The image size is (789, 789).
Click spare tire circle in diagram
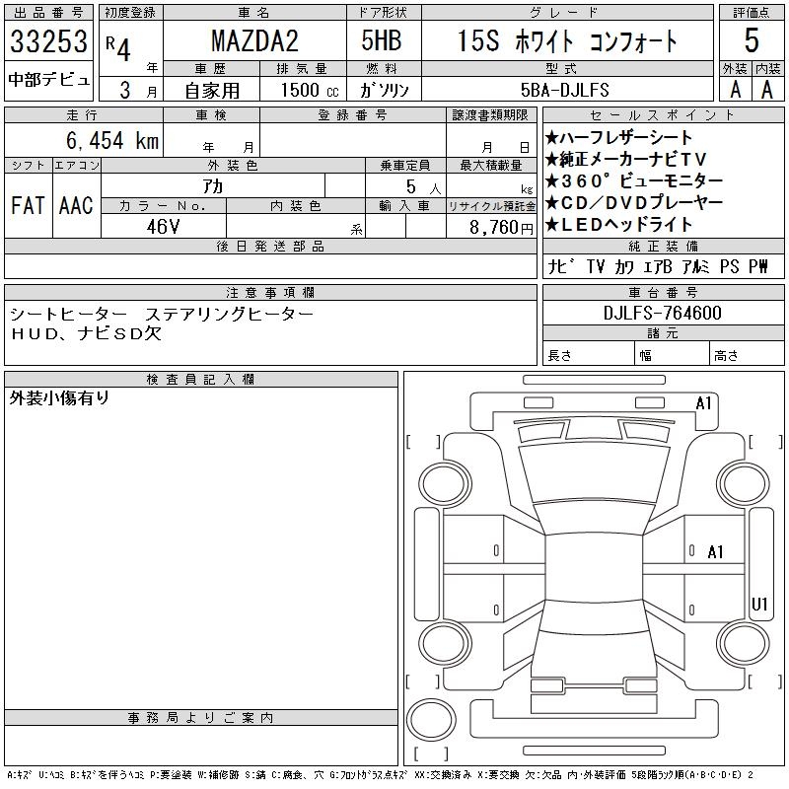431,720
